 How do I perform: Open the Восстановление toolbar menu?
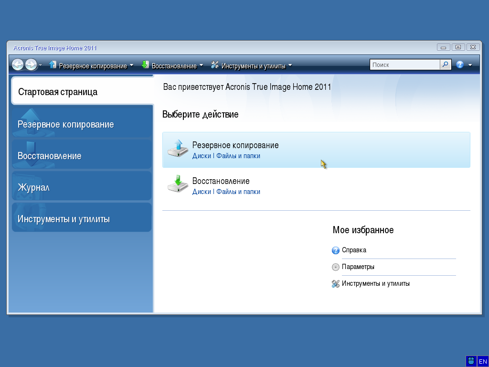(x=174, y=66)
